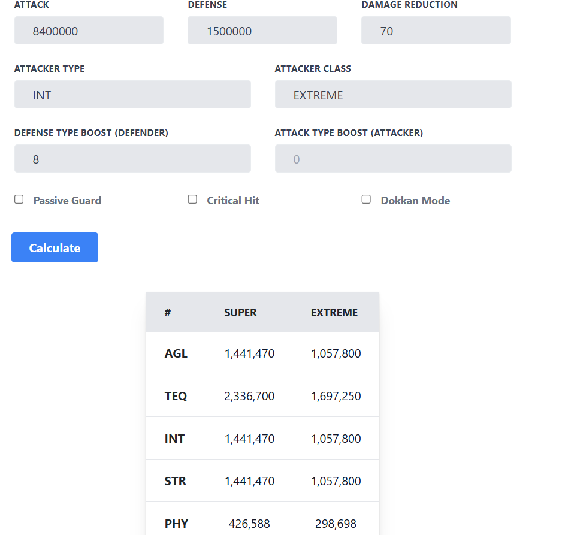Click the Damage Reduction input field
This screenshot has width=565, height=535.
(436, 31)
